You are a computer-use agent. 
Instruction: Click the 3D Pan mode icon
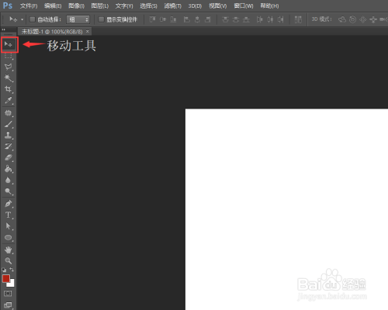click(x=362, y=19)
